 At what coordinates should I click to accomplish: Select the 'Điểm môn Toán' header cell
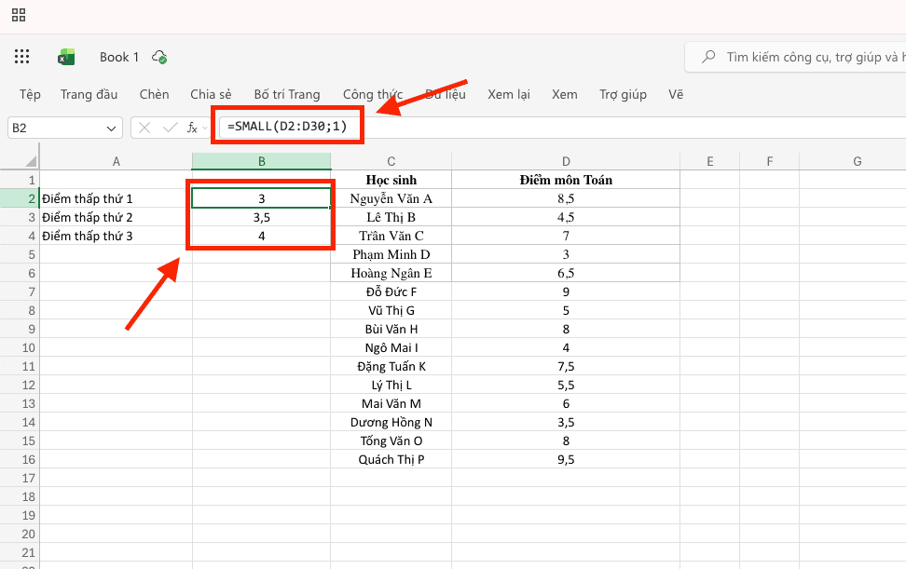tap(566, 180)
